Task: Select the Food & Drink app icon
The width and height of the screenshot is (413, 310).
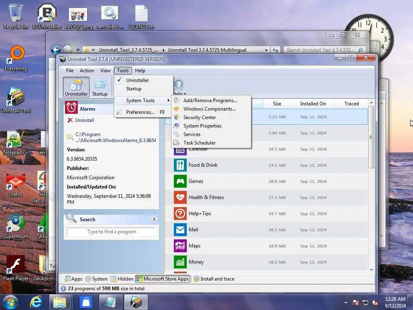Action: point(180,165)
